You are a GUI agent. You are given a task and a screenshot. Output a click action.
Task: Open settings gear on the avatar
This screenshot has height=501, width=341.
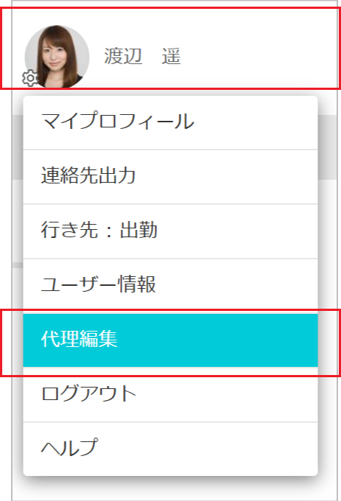click(x=29, y=77)
